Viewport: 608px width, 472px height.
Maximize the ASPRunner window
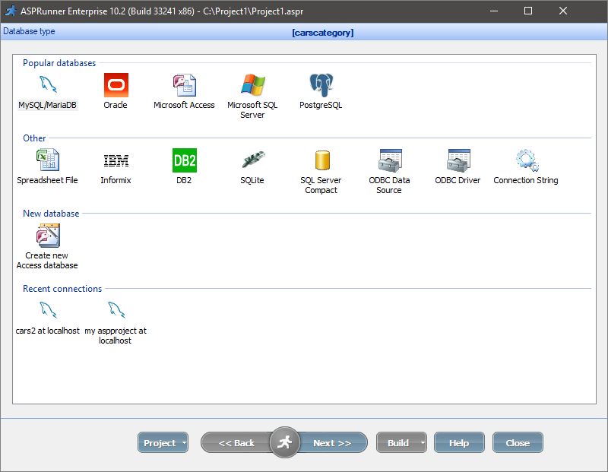(528, 11)
